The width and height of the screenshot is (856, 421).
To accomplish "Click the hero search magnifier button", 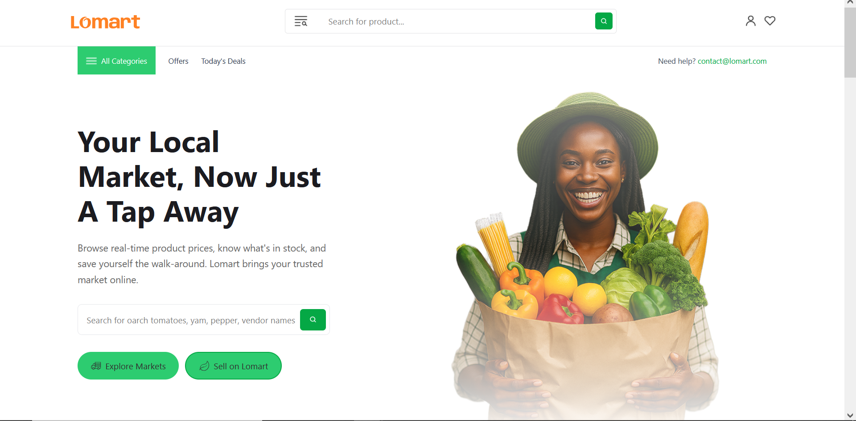I will coord(313,320).
